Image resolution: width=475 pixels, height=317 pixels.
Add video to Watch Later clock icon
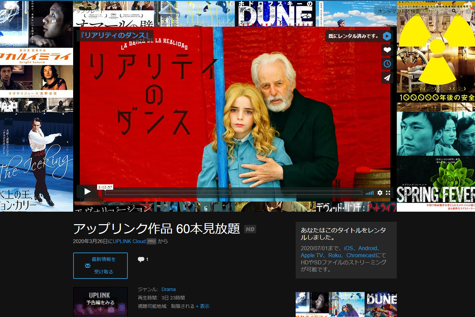[387, 64]
